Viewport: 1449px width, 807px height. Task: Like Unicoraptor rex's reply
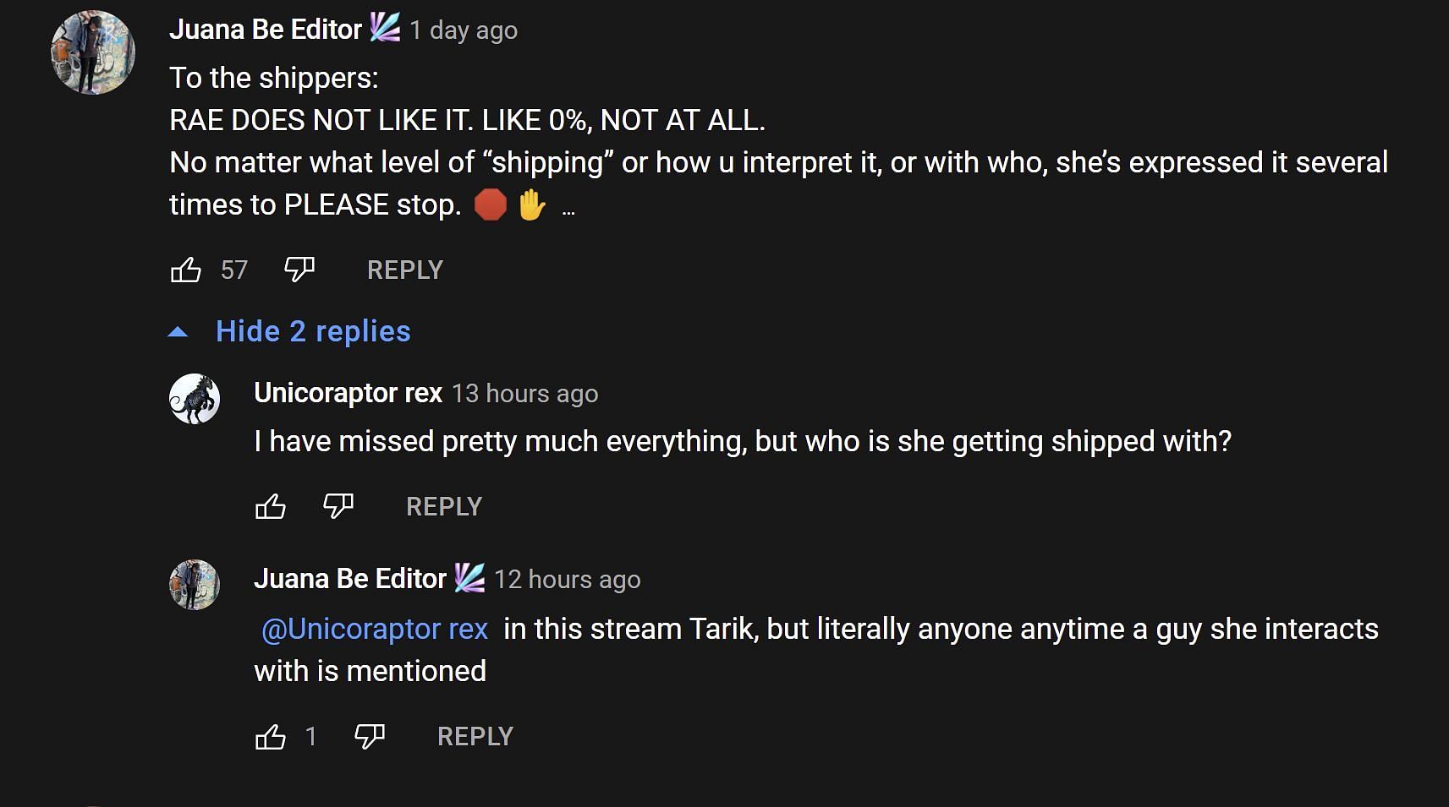point(271,507)
